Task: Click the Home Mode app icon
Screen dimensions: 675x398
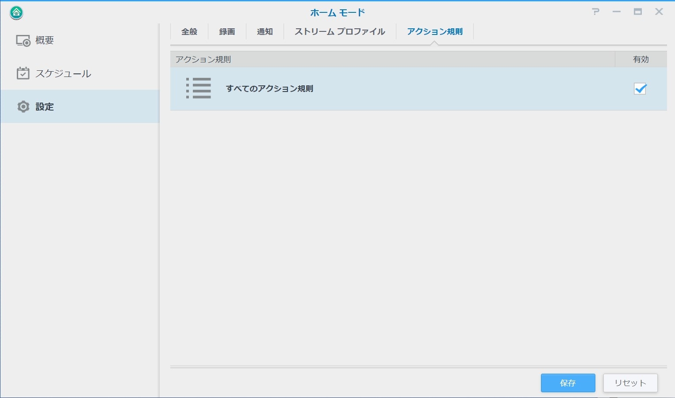Action: click(x=16, y=13)
